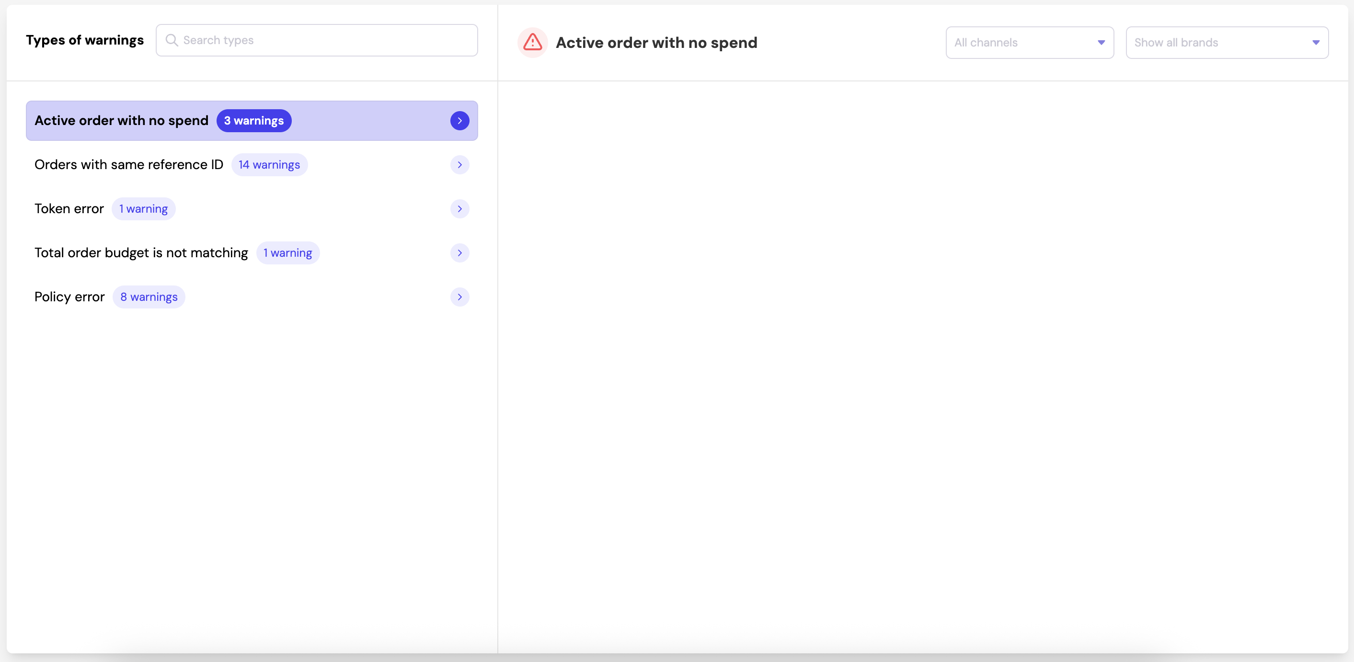The image size is (1354, 662).
Task: Select Orders with same reference ID item
Action: point(129,164)
